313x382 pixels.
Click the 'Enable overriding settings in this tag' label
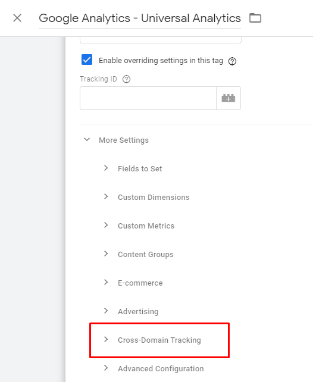(161, 61)
